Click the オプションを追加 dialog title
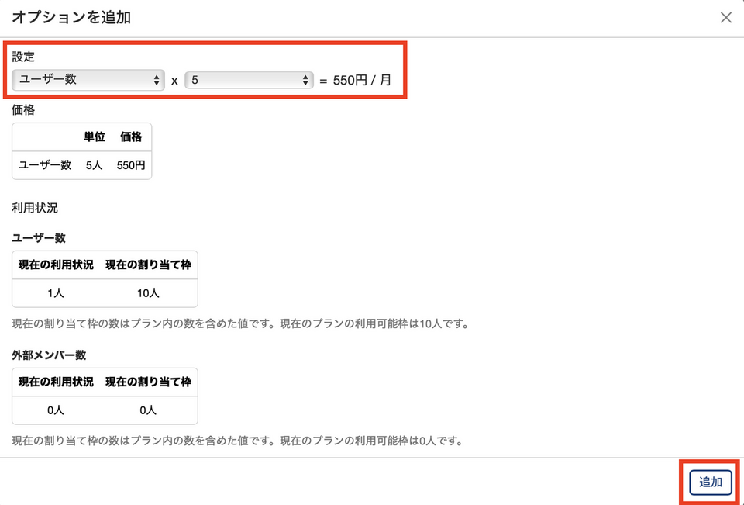 pyautogui.click(x=71, y=17)
